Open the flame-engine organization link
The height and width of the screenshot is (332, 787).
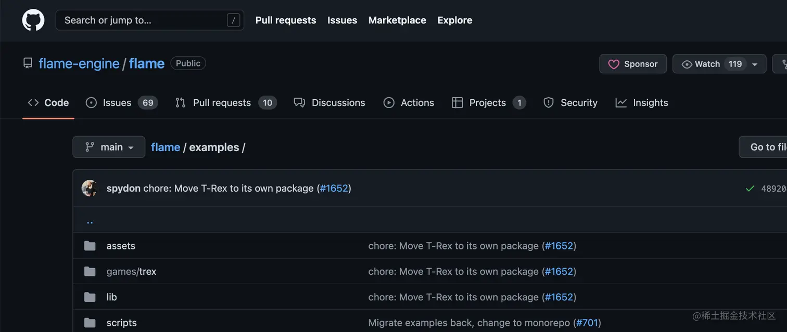click(x=79, y=63)
